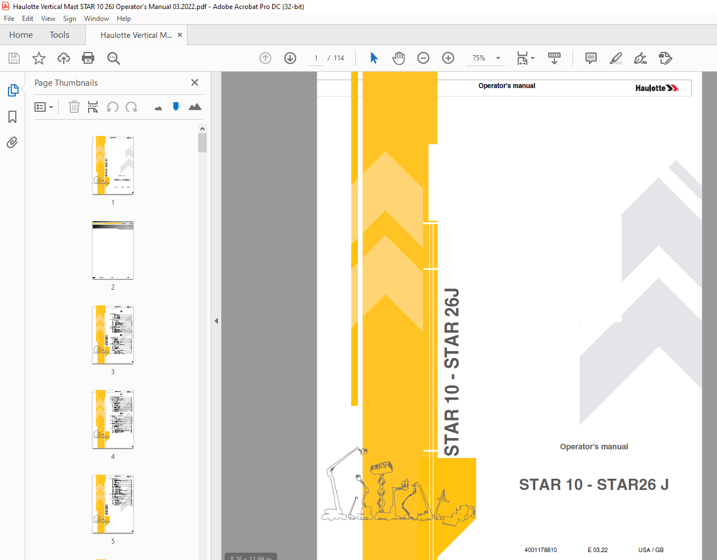Open the File menu
Screen dimensions: 717x560
point(9,19)
